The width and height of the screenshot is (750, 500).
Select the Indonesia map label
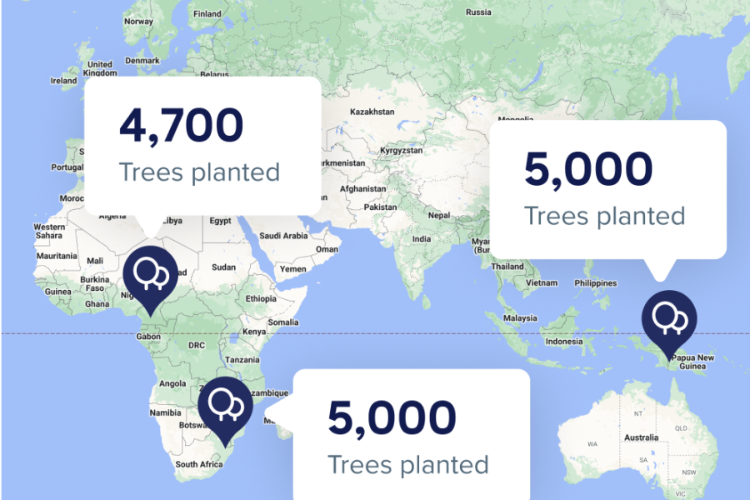564,342
